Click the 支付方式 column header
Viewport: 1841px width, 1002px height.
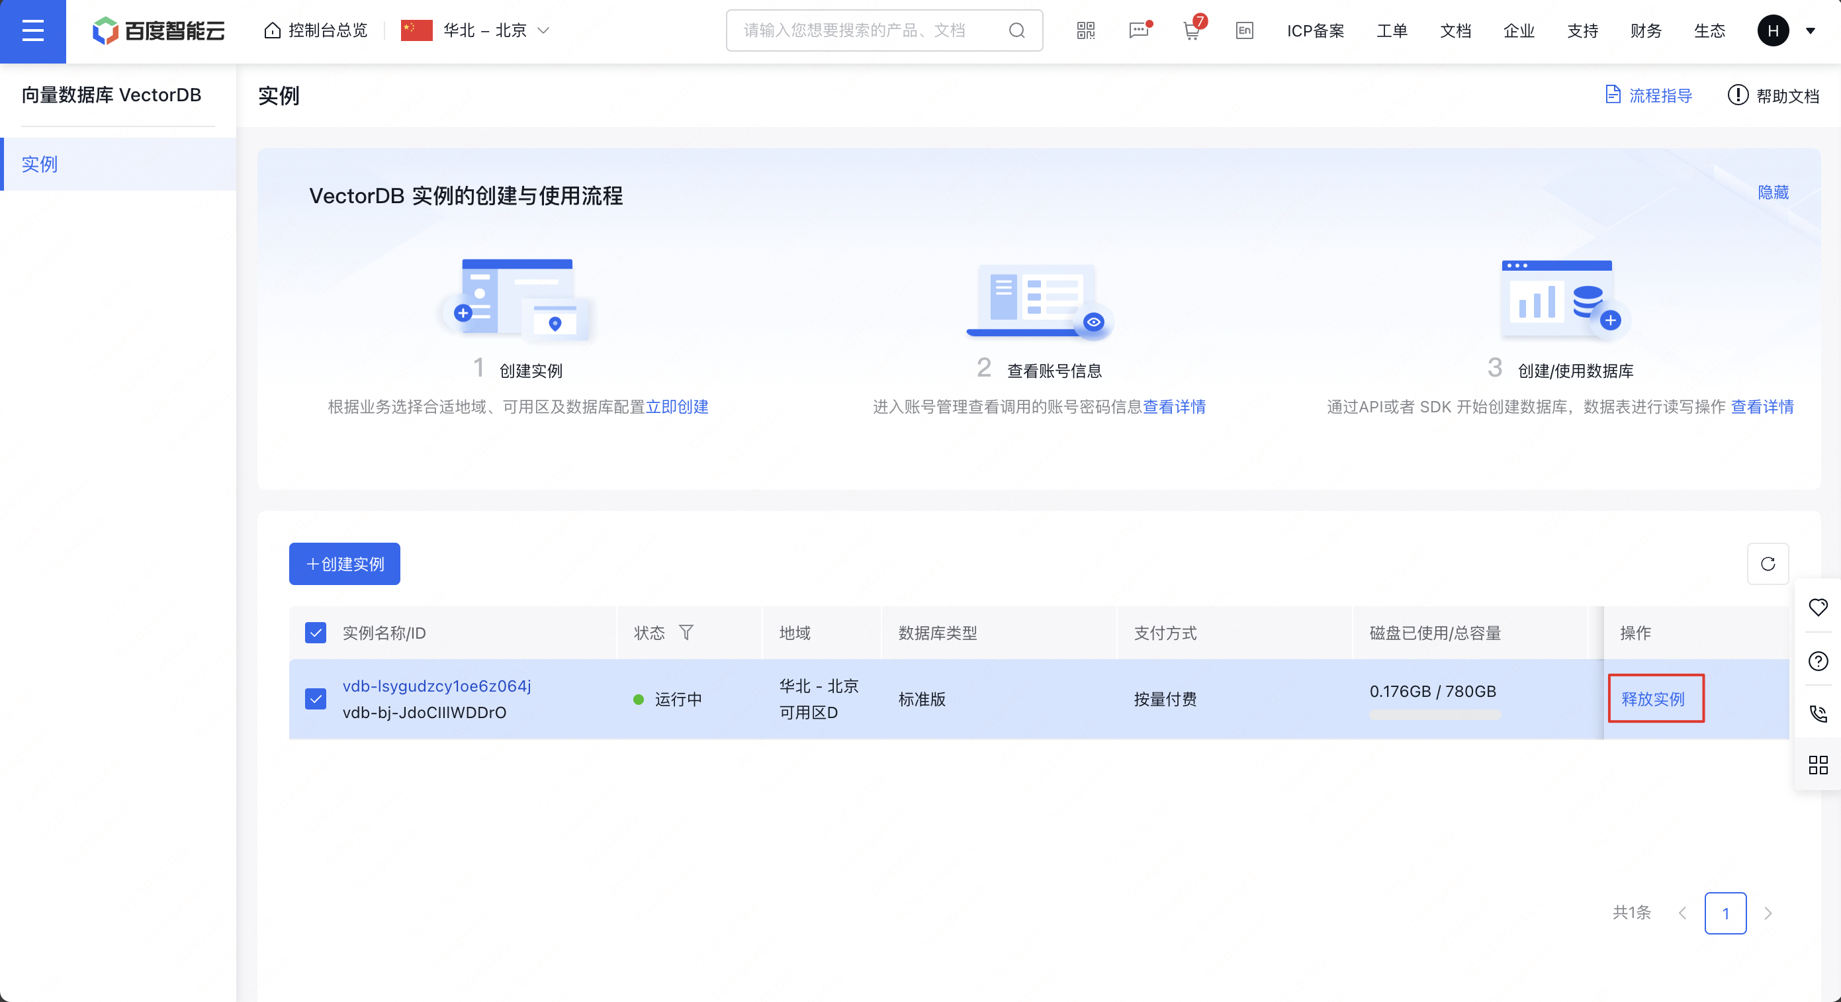pyautogui.click(x=1165, y=633)
